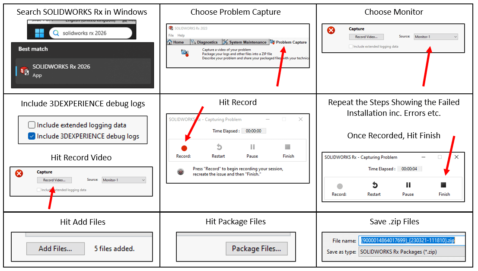This screenshot has height=271, width=478.
Task: Click Restart icon in dialog showing 00:00:00
Action: (219, 147)
